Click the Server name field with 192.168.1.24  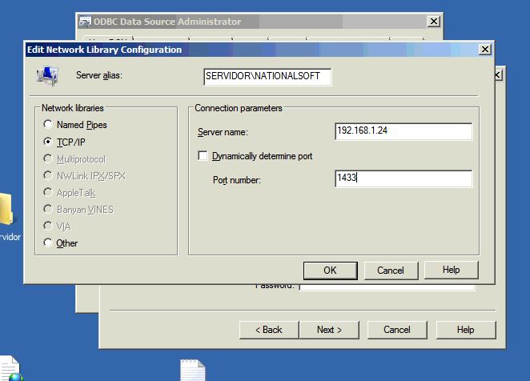(404, 131)
